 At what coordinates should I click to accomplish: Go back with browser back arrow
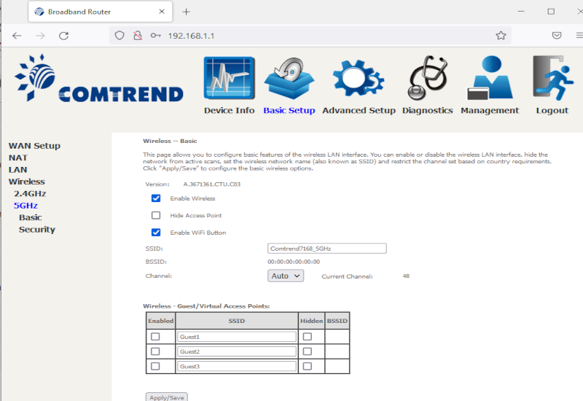coord(17,36)
